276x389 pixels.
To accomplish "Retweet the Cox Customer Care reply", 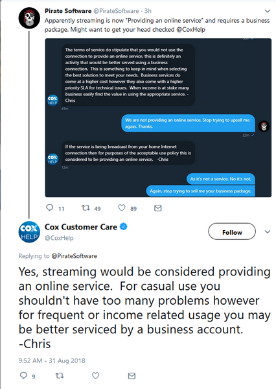I will (60, 375).
